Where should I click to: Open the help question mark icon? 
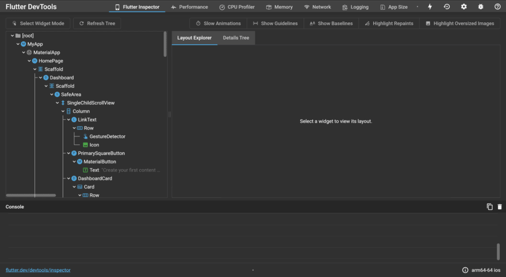pos(497,7)
